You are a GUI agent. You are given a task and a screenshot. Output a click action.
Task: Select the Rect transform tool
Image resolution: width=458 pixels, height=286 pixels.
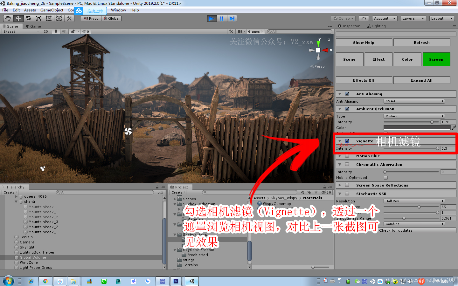pos(49,18)
